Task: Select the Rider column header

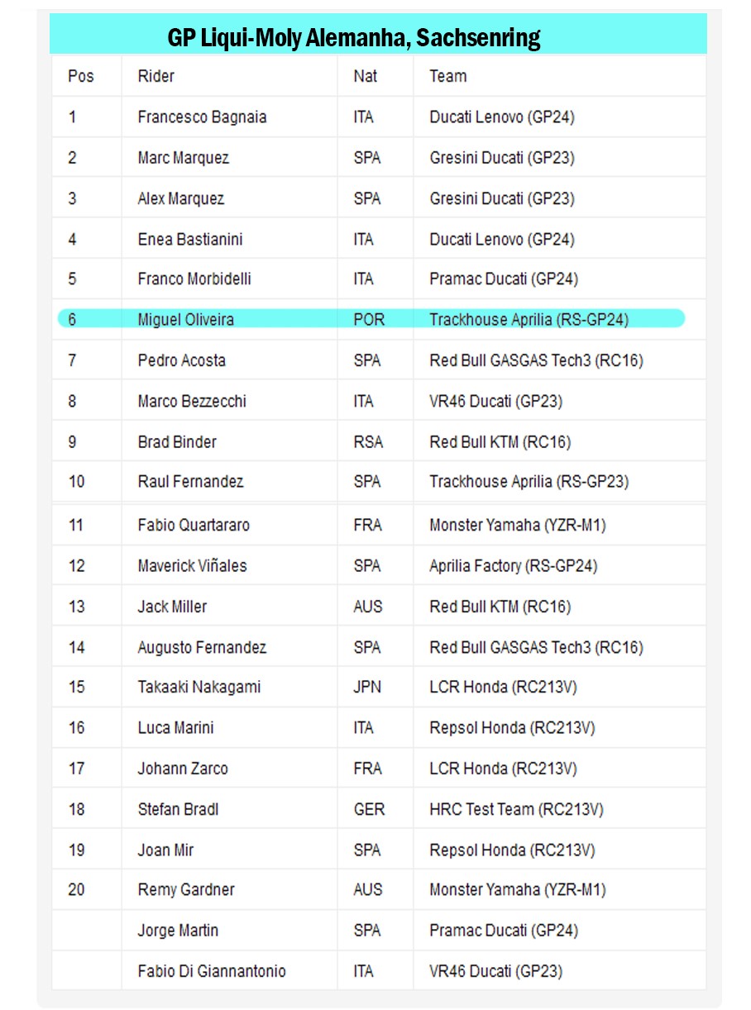Action: pyautogui.click(x=156, y=76)
